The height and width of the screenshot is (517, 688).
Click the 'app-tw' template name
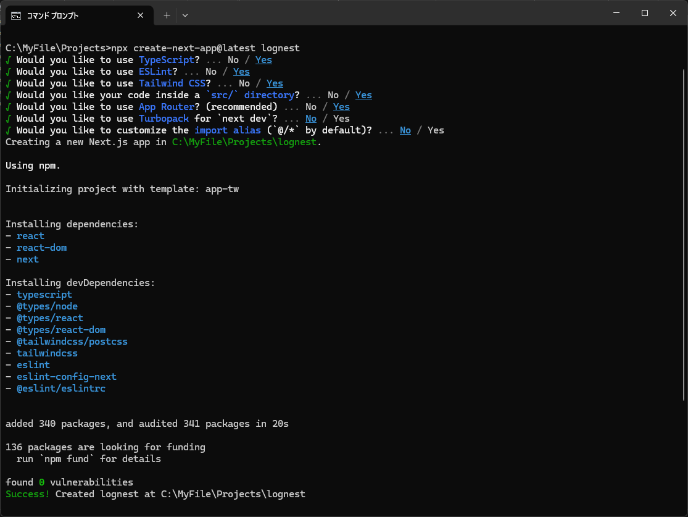tap(222, 189)
